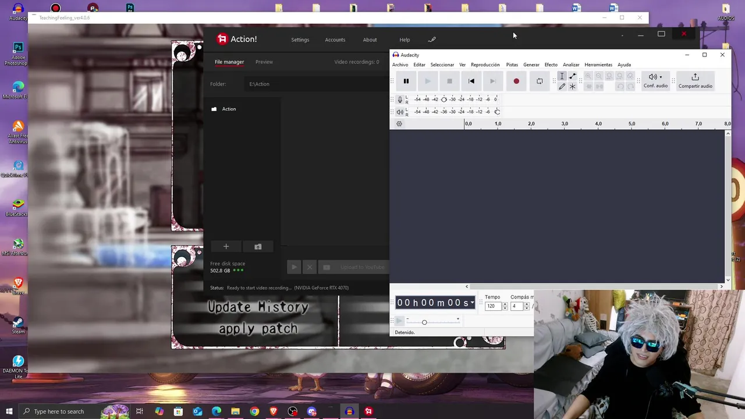Click the open folder icon in Action!

258,247
